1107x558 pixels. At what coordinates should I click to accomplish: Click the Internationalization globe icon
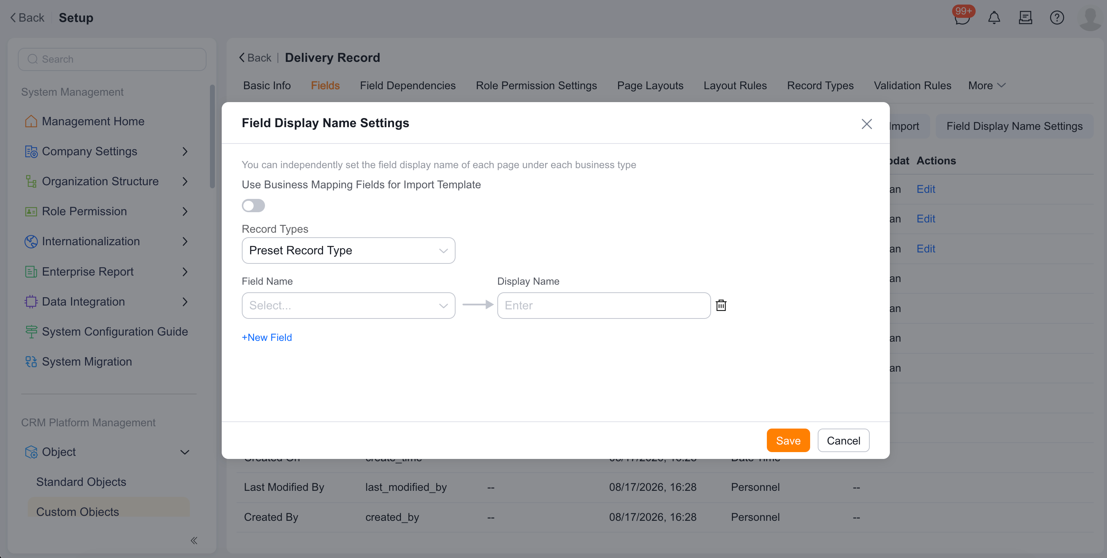coord(31,241)
